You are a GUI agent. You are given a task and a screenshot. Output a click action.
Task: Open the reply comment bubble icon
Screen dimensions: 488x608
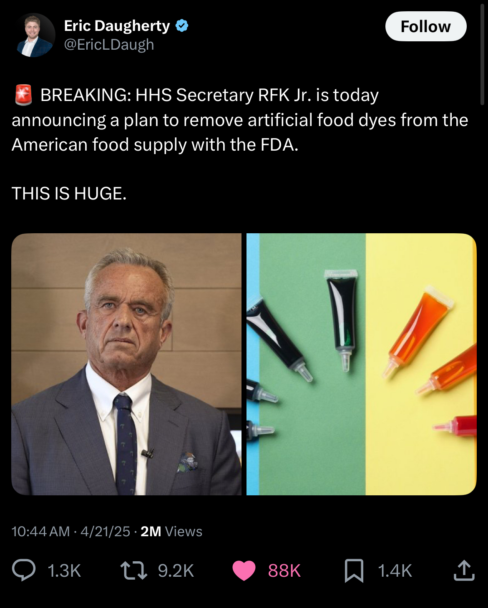(24, 570)
